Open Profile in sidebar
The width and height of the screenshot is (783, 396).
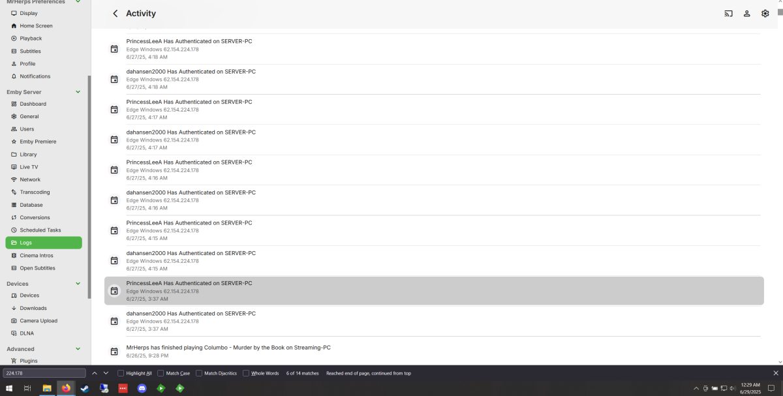44,64
